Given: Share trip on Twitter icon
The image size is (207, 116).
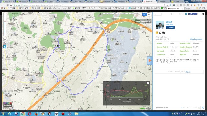Looking at the screenshot, I should click(x=186, y=14).
